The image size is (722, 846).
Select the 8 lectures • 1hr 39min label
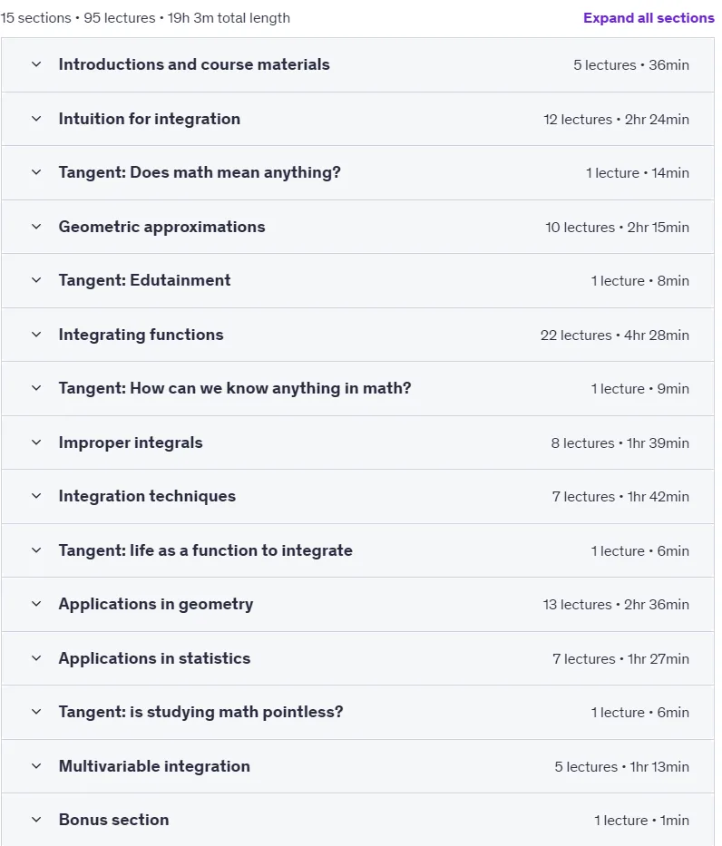620,443
